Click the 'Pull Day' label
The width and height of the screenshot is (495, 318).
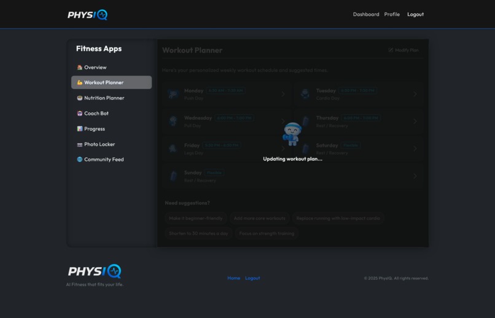[192, 126]
